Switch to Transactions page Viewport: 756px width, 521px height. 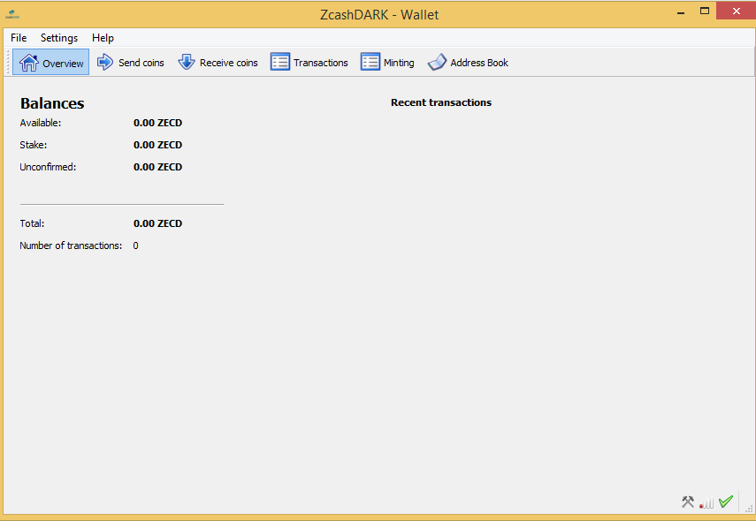tap(309, 62)
